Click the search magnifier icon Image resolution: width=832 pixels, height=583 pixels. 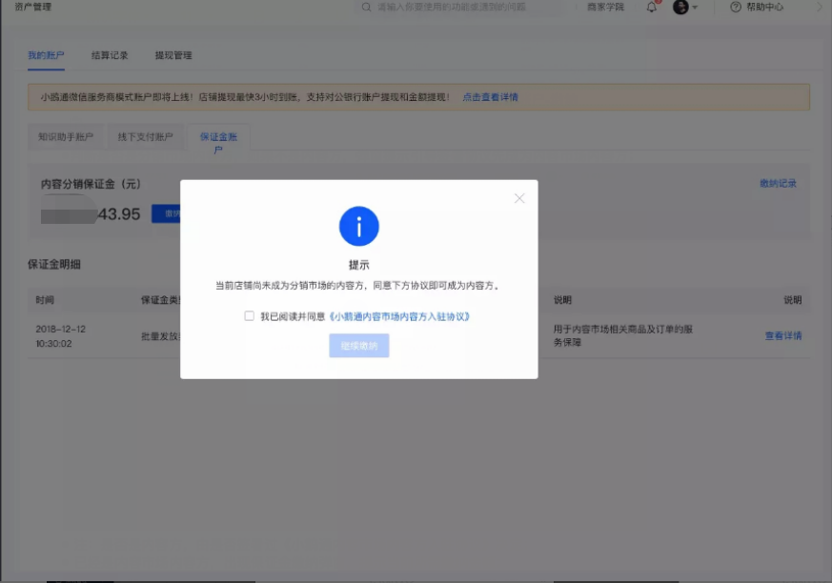pos(366,7)
